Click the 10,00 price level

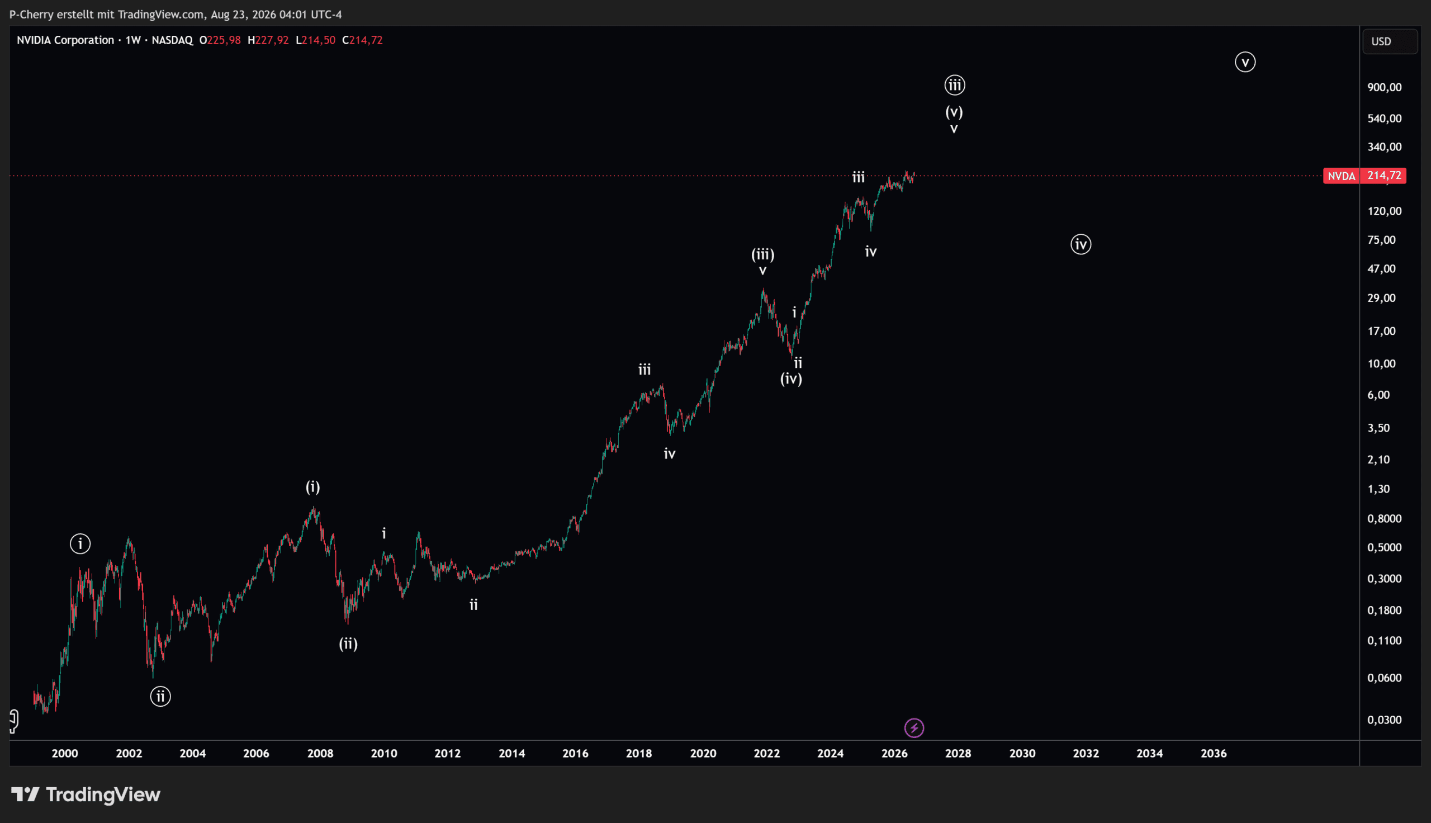click(1381, 364)
